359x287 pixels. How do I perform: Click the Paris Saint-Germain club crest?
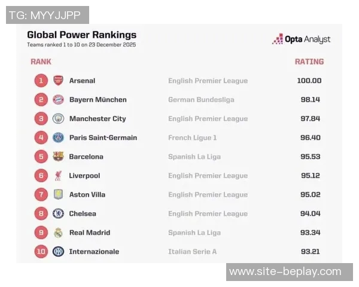[58, 138]
